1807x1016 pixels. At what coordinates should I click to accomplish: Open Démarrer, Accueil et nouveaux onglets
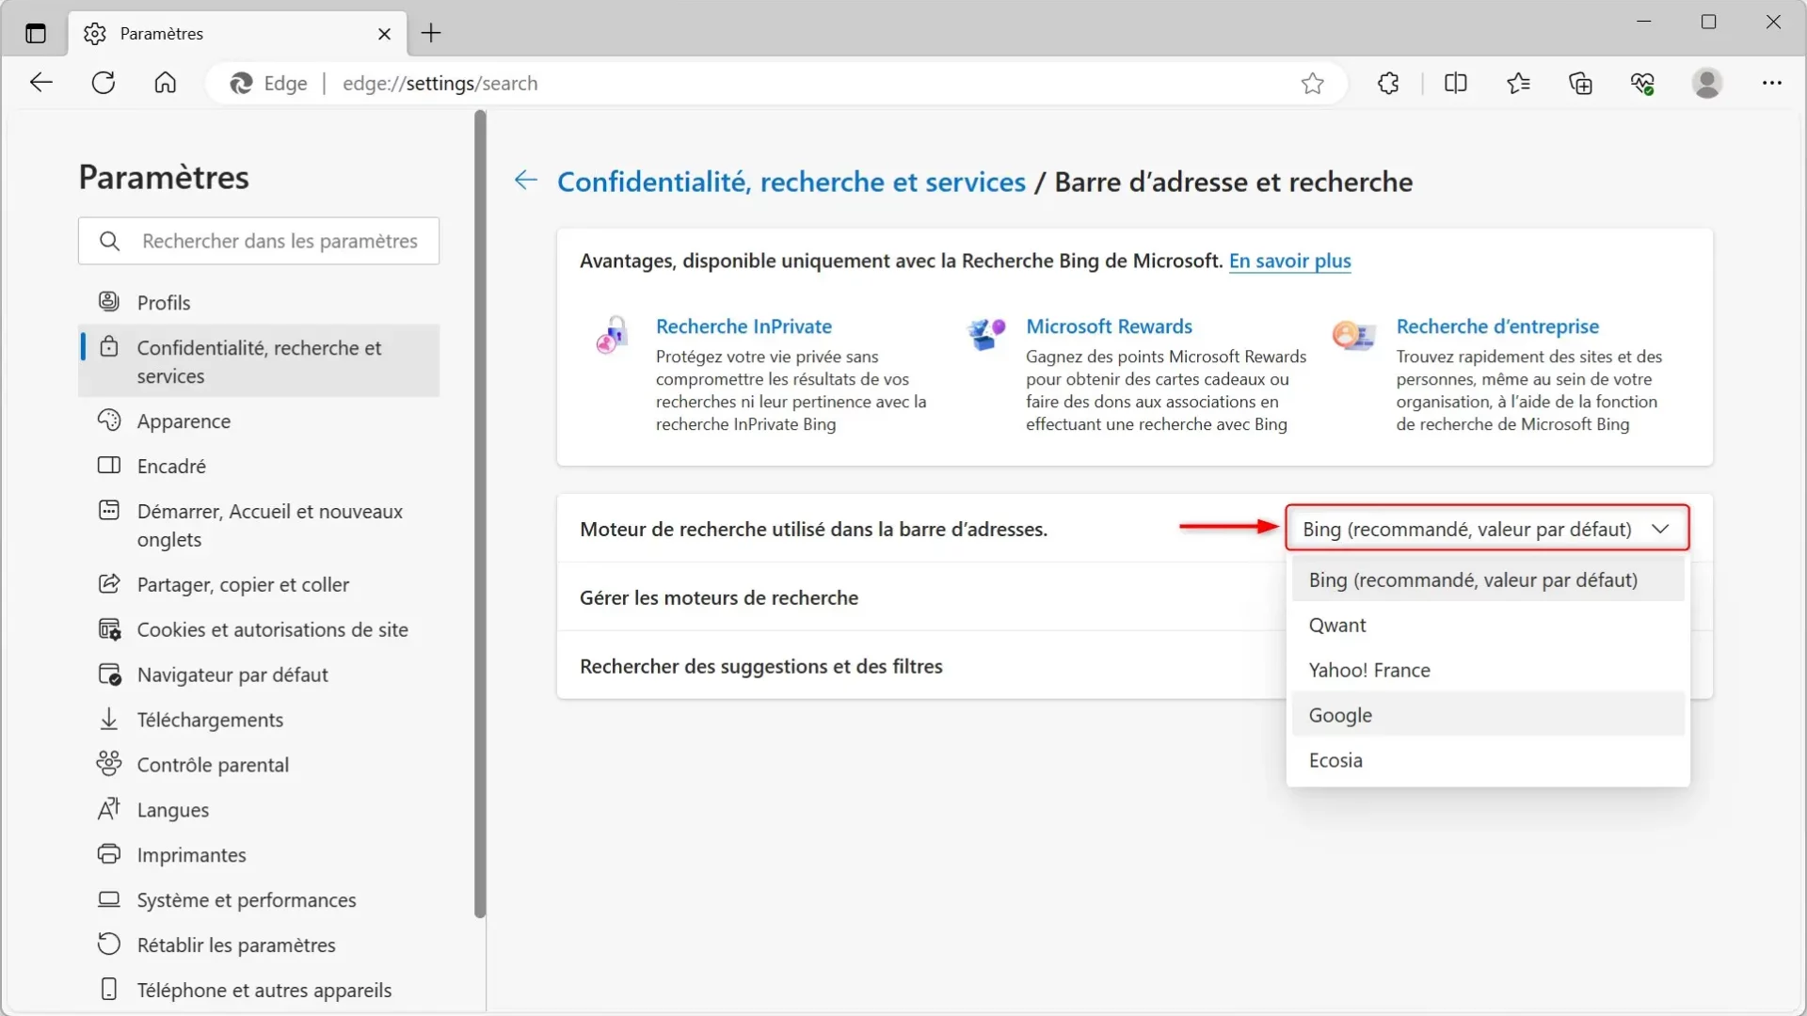(259, 525)
